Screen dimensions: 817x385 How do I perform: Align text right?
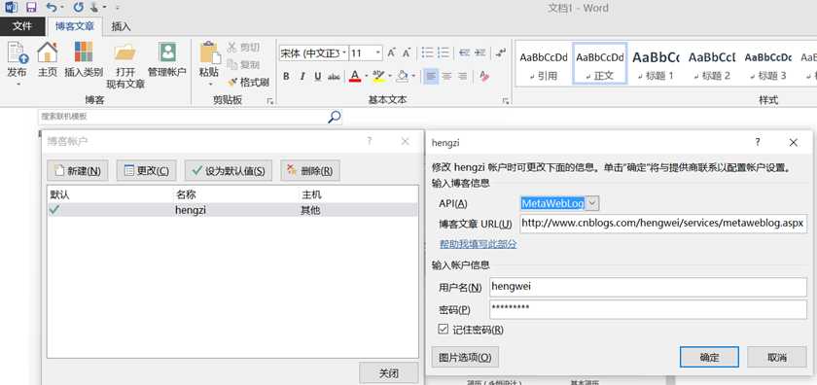(462, 77)
